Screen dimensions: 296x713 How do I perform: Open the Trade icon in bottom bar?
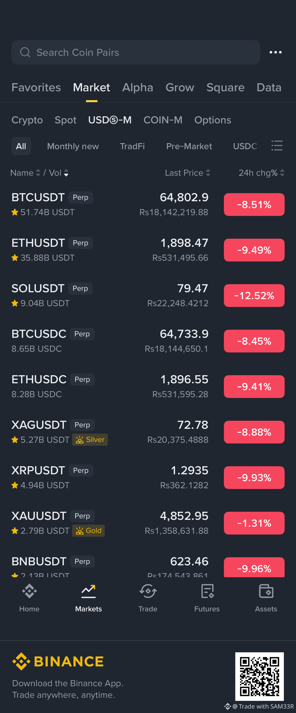point(148,591)
